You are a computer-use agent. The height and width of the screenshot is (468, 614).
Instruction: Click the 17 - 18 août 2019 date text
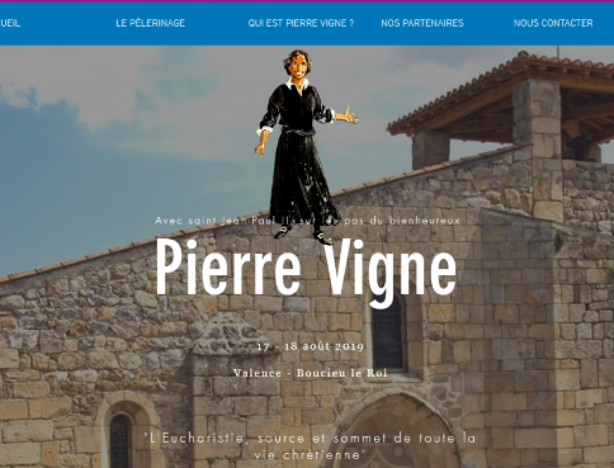click(x=310, y=347)
